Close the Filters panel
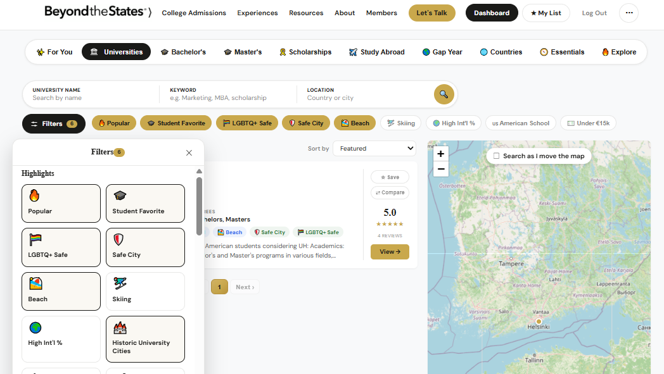This screenshot has height=374, width=664. pos(189,153)
